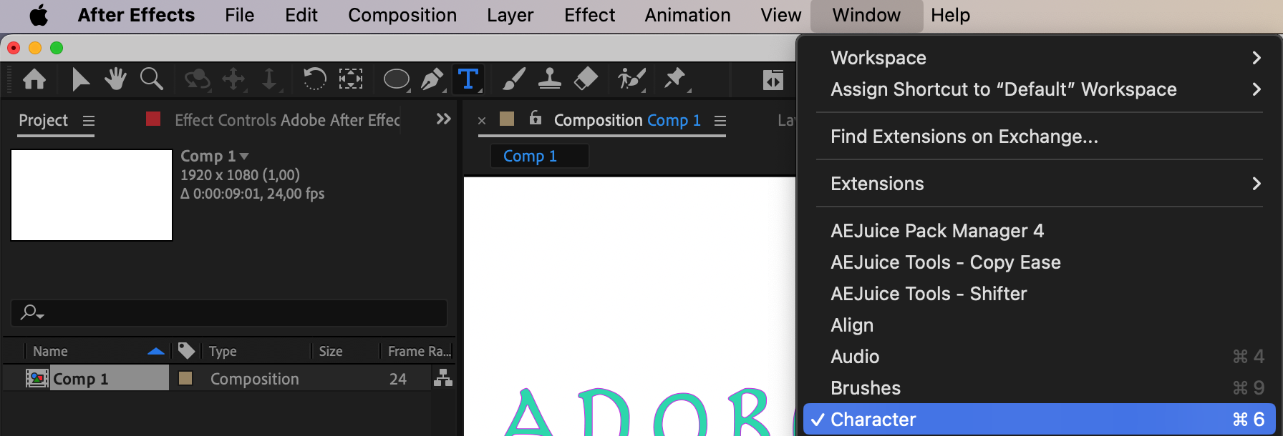Select the Orbit camera tool
Viewport: 1283px width, 436px height.
pyautogui.click(x=197, y=79)
